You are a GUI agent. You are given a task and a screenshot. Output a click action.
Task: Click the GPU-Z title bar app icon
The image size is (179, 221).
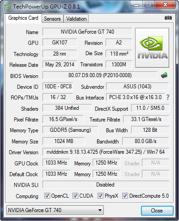click(8, 7)
